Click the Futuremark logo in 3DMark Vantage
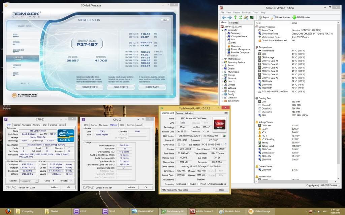Image resolution: width=345 pixels, height=215 pixels. 25,95
